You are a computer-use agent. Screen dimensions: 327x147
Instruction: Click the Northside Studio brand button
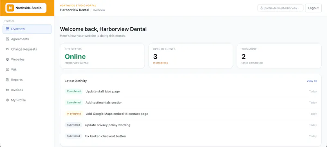point(26,8)
